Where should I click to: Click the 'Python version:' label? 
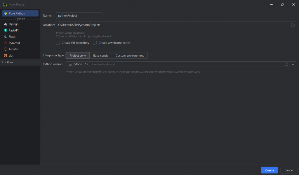(53, 64)
